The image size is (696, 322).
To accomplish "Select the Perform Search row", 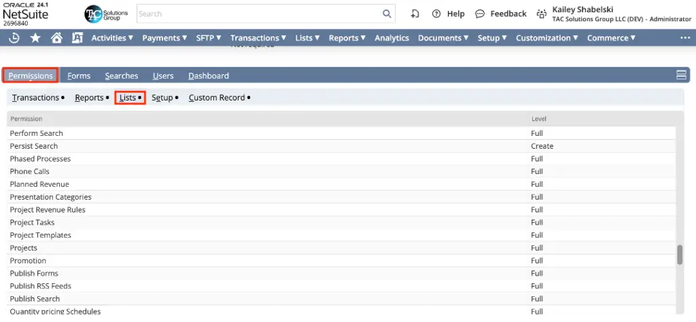I will (x=342, y=133).
